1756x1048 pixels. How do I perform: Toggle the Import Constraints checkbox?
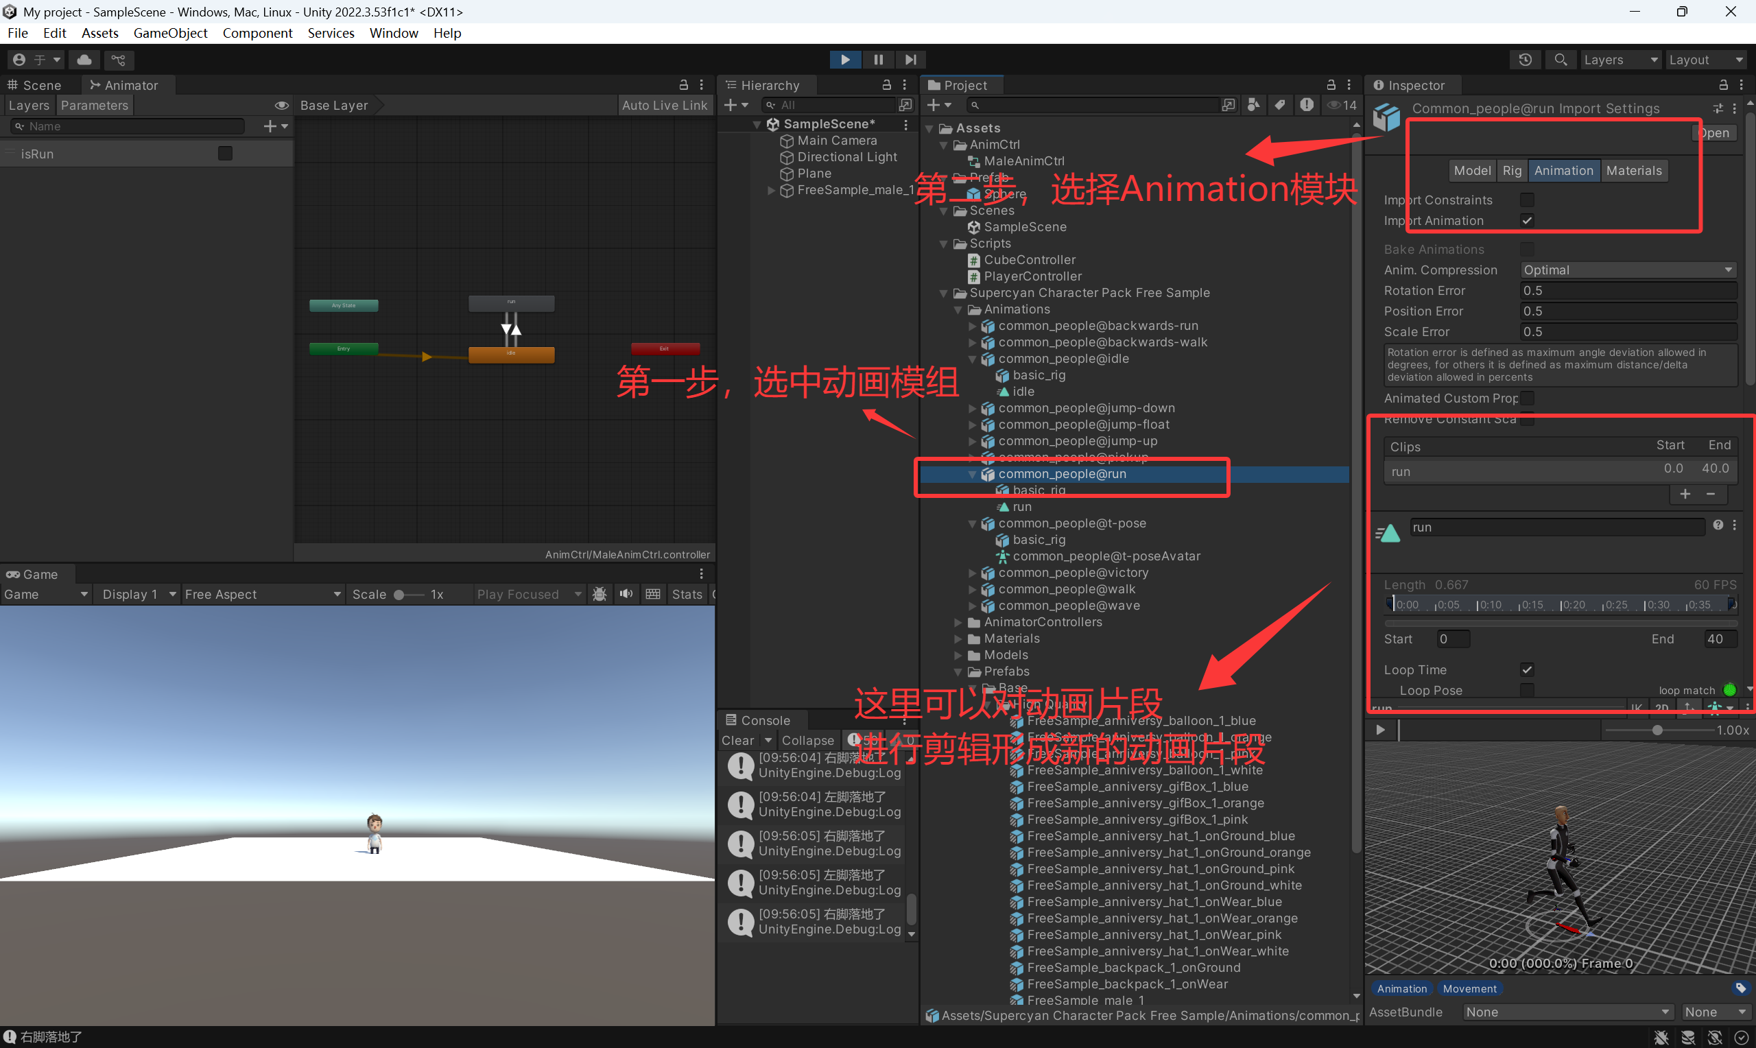(1527, 200)
